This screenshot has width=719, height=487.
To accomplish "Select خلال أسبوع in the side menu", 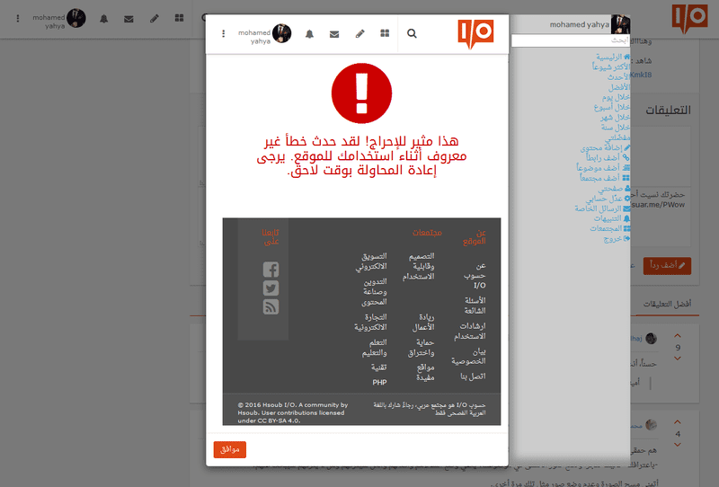I will point(612,107).
